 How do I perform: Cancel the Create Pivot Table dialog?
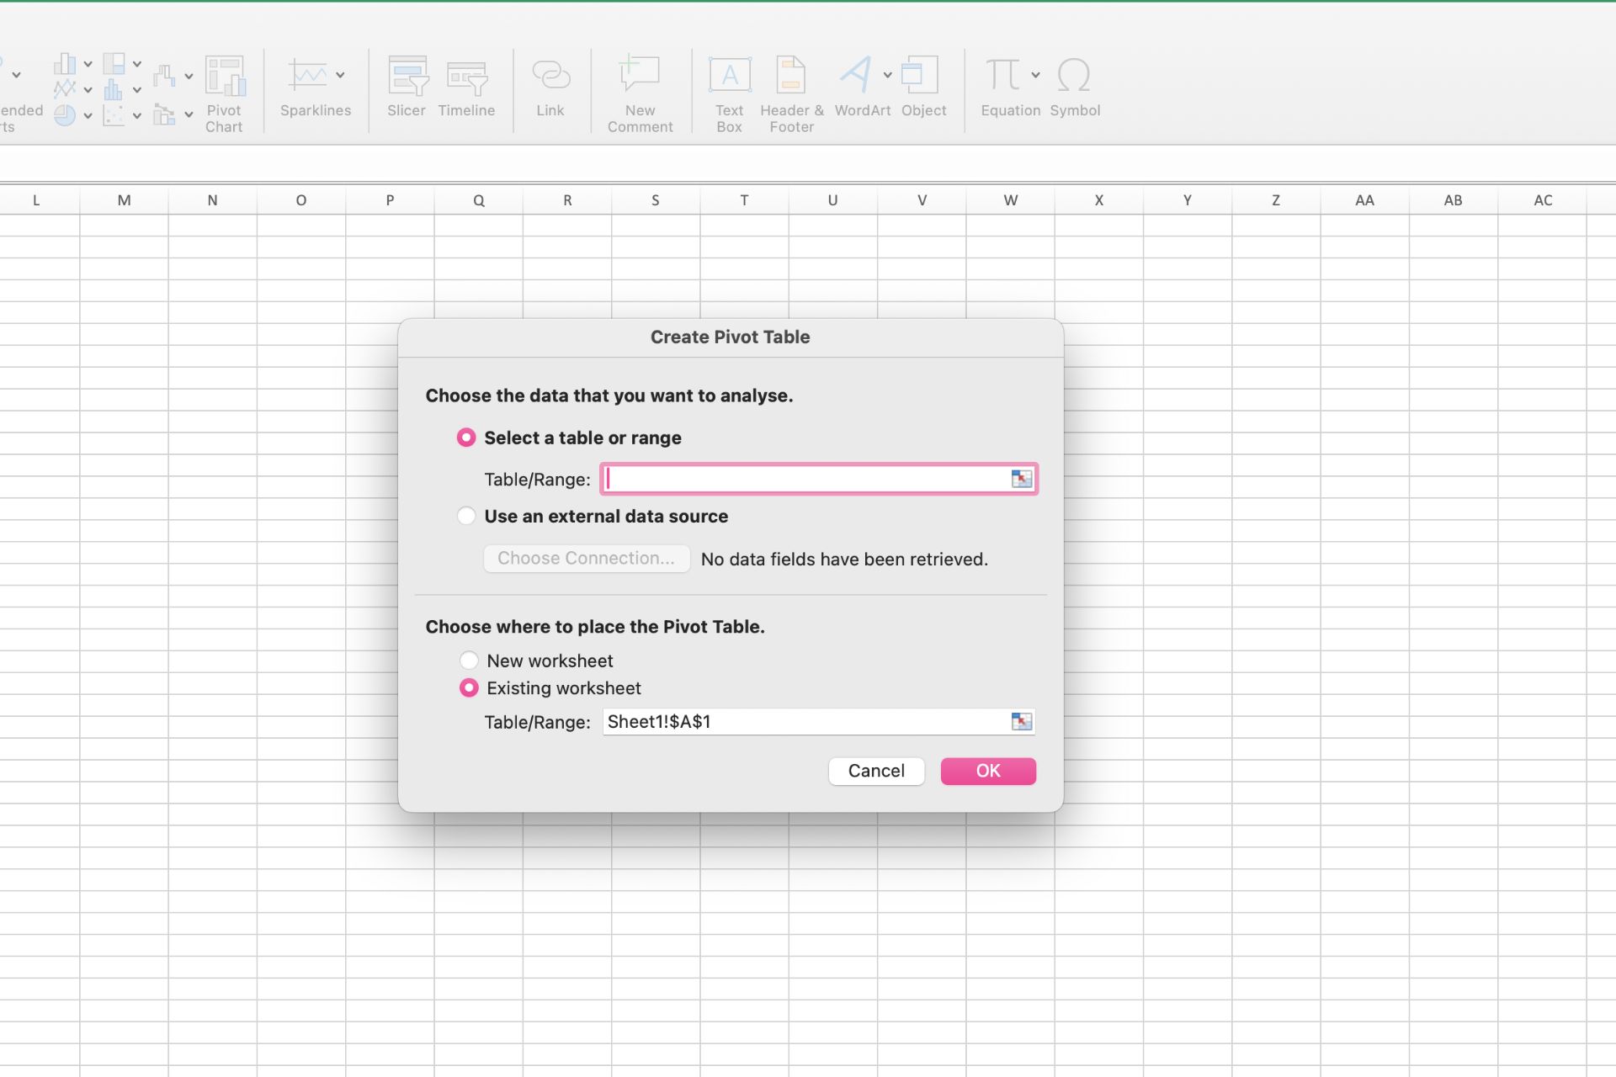pos(876,771)
